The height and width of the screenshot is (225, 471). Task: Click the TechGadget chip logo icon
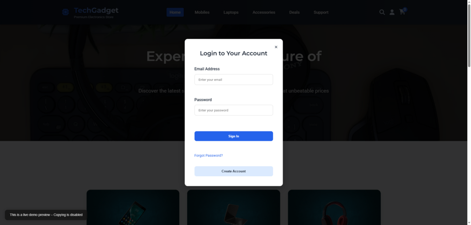[x=65, y=12]
